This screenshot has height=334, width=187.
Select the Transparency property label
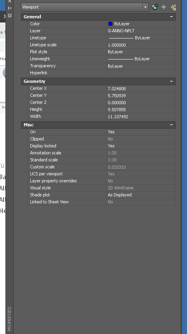43,66
